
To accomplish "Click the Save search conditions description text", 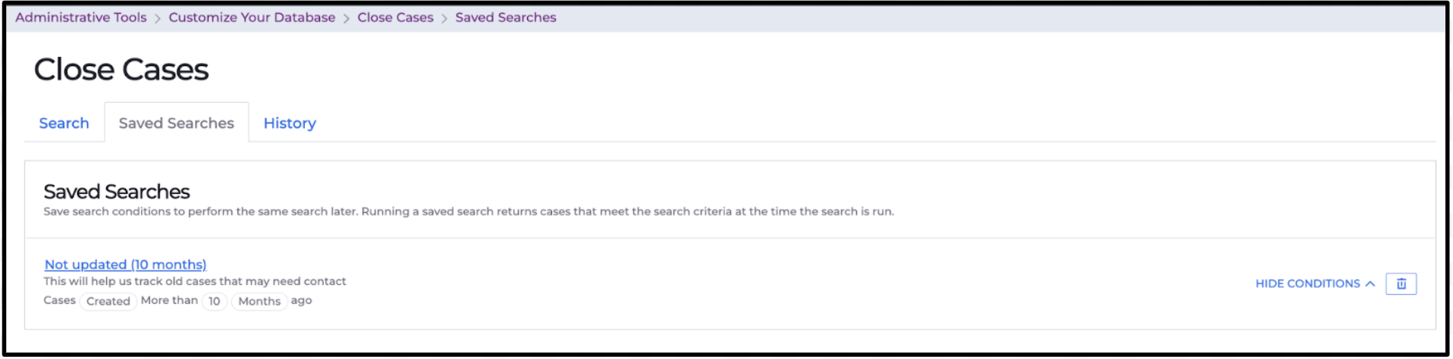I will (x=469, y=211).
